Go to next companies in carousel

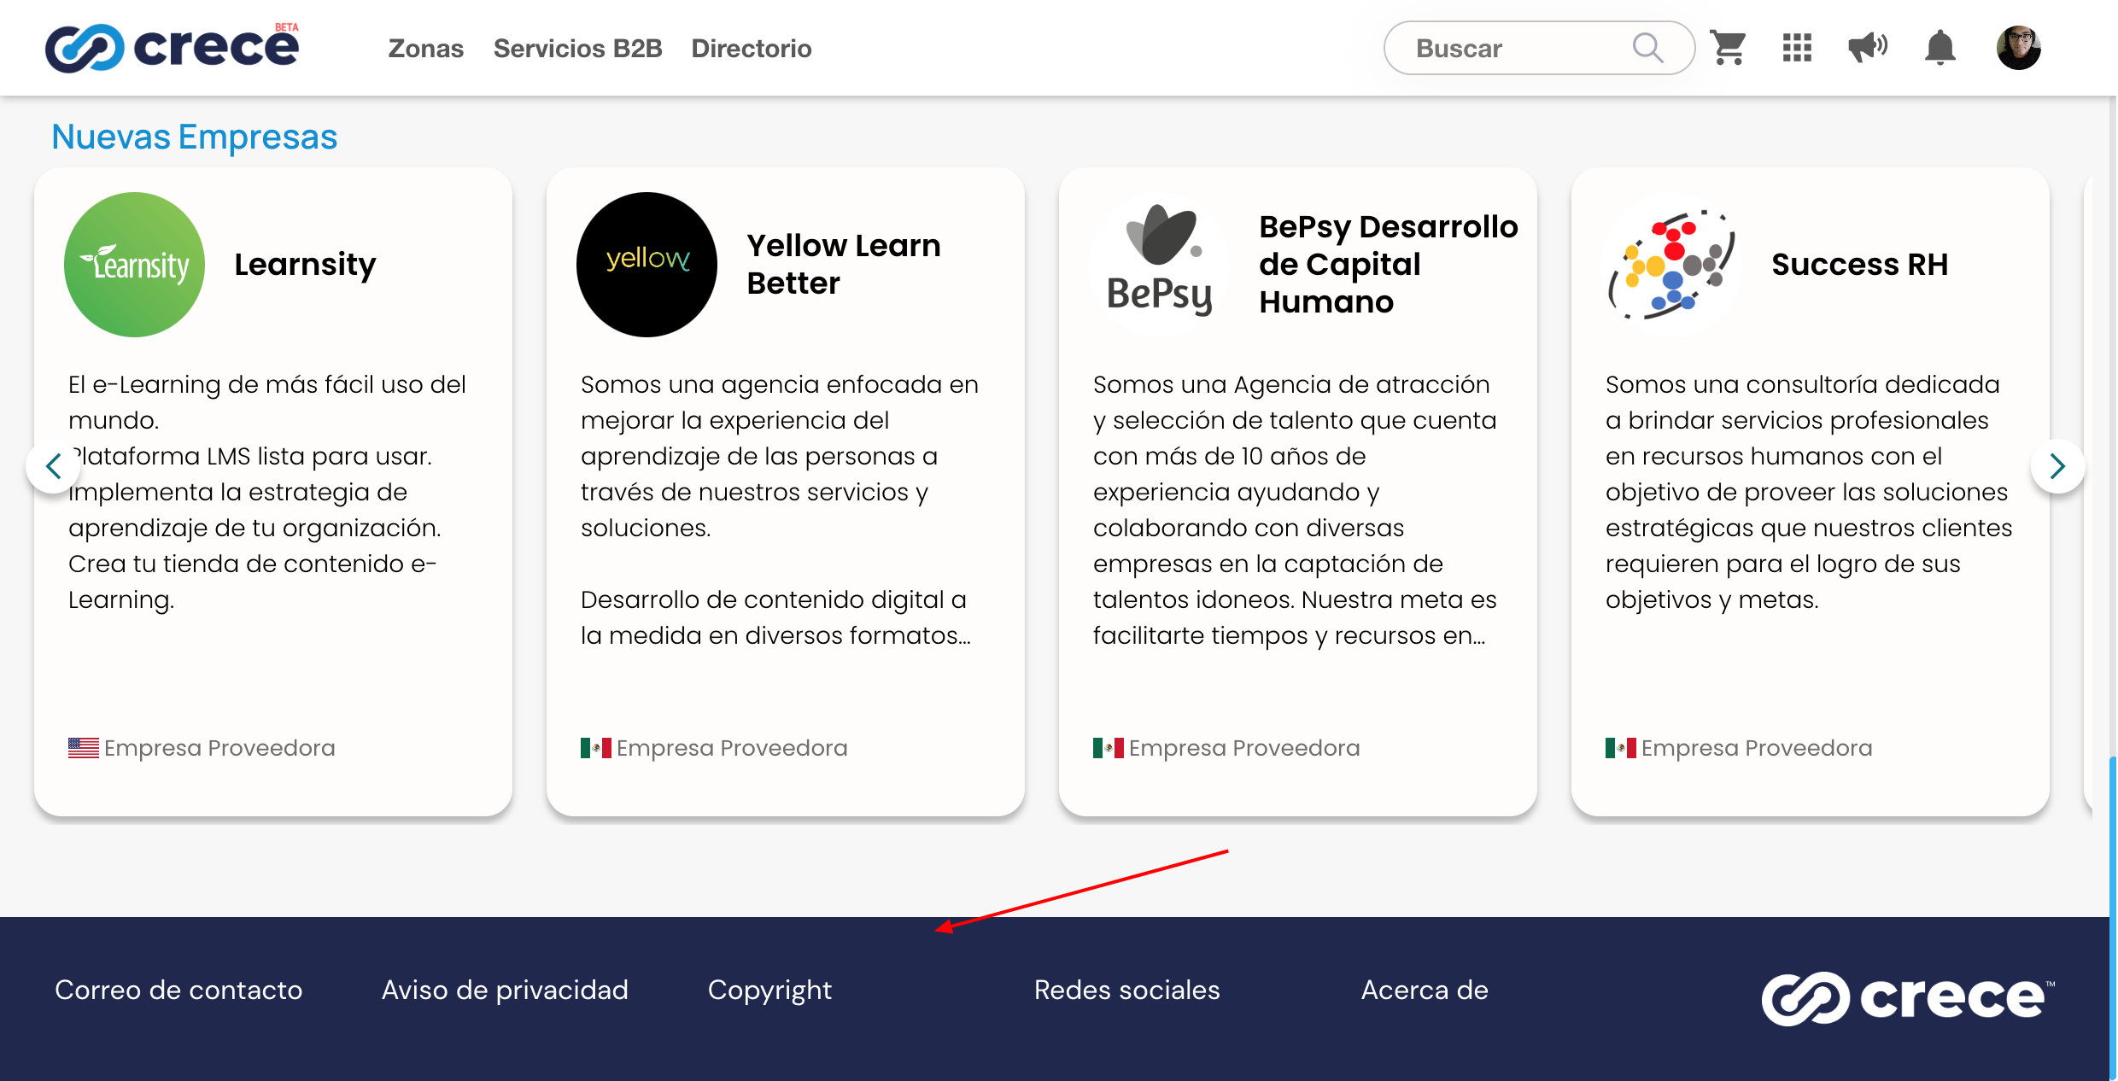click(2058, 466)
